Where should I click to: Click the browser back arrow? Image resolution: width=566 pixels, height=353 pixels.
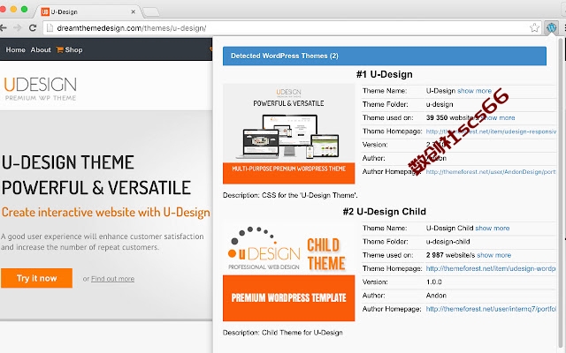4,27
